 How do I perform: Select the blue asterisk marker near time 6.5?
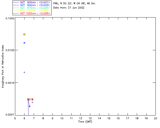click(x=29, y=106)
